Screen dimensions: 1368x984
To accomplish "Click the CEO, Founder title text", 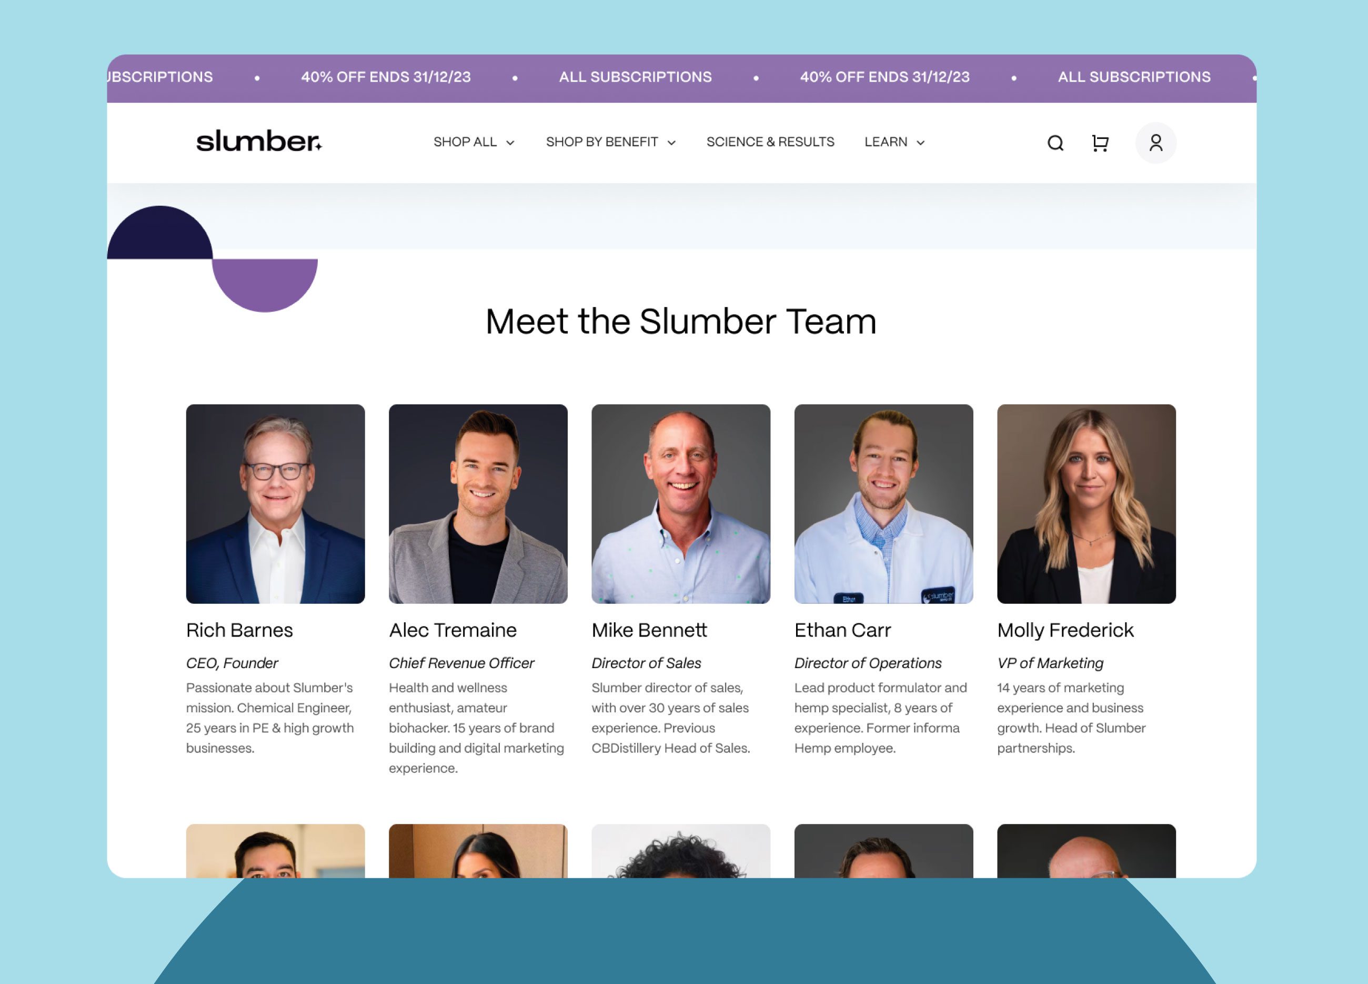I will click(232, 663).
